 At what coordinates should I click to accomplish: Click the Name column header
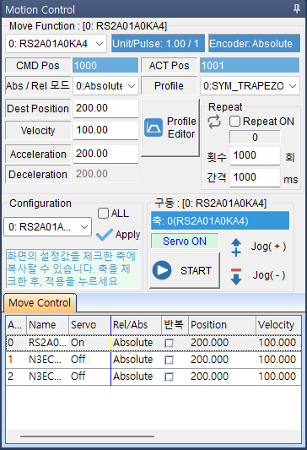click(x=47, y=325)
